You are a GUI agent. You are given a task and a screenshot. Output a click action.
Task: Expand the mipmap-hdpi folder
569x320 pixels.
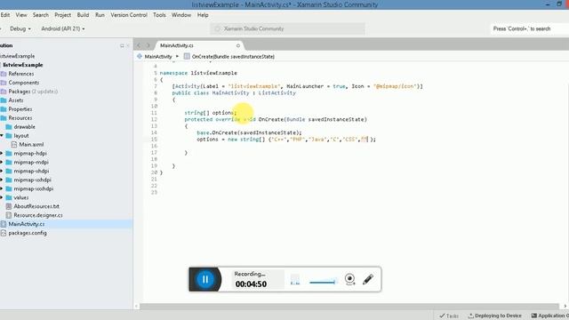coord(2,153)
